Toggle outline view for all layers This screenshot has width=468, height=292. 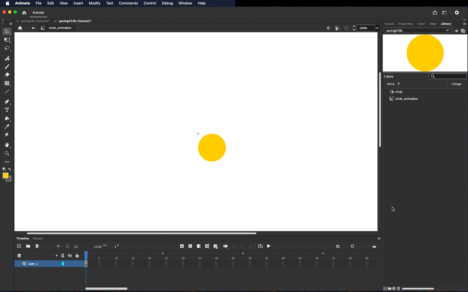click(x=63, y=256)
